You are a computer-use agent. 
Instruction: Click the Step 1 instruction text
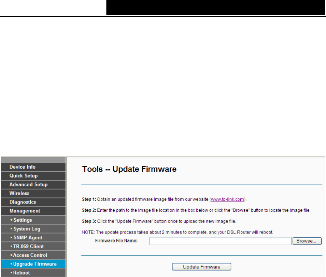click(x=164, y=199)
